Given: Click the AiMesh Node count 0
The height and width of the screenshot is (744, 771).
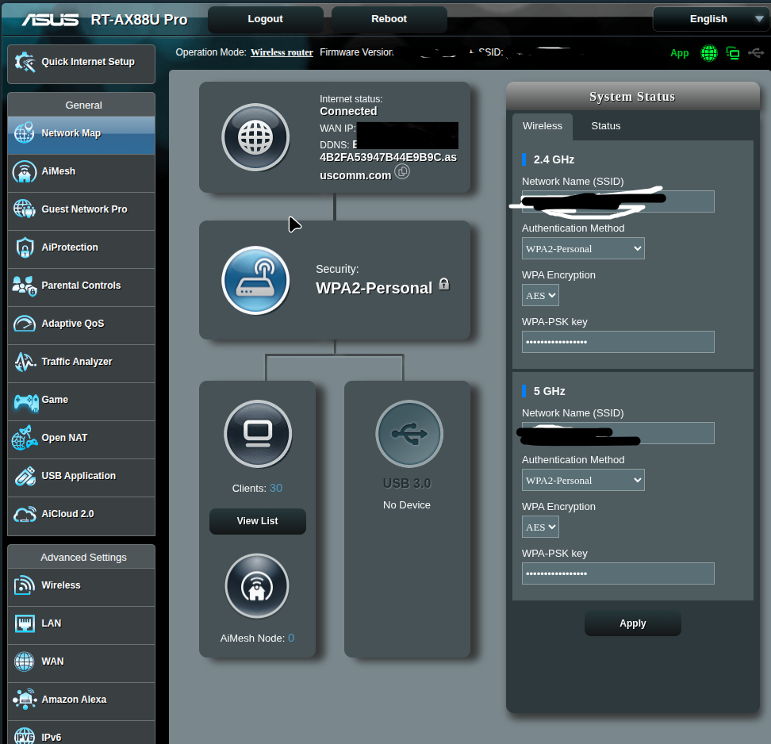Looking at the screenshot, I should coord(291,639).
